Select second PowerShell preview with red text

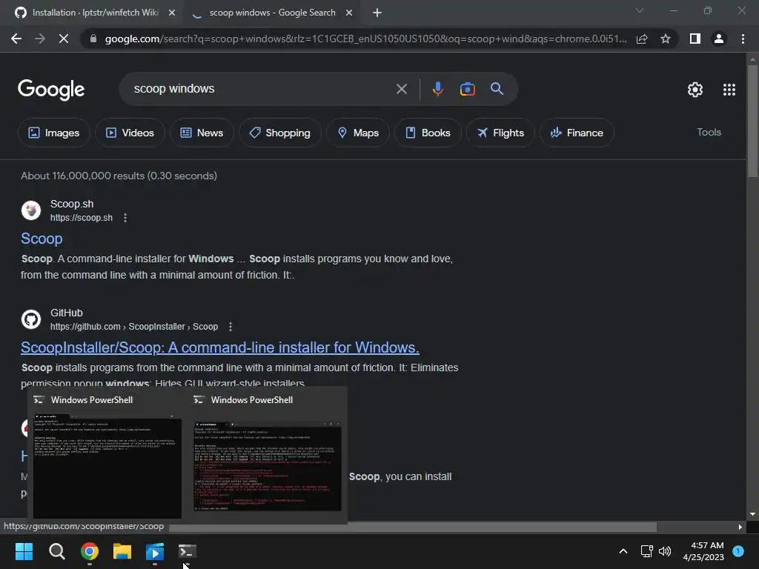pyautogui.click(x=267, y=465)
